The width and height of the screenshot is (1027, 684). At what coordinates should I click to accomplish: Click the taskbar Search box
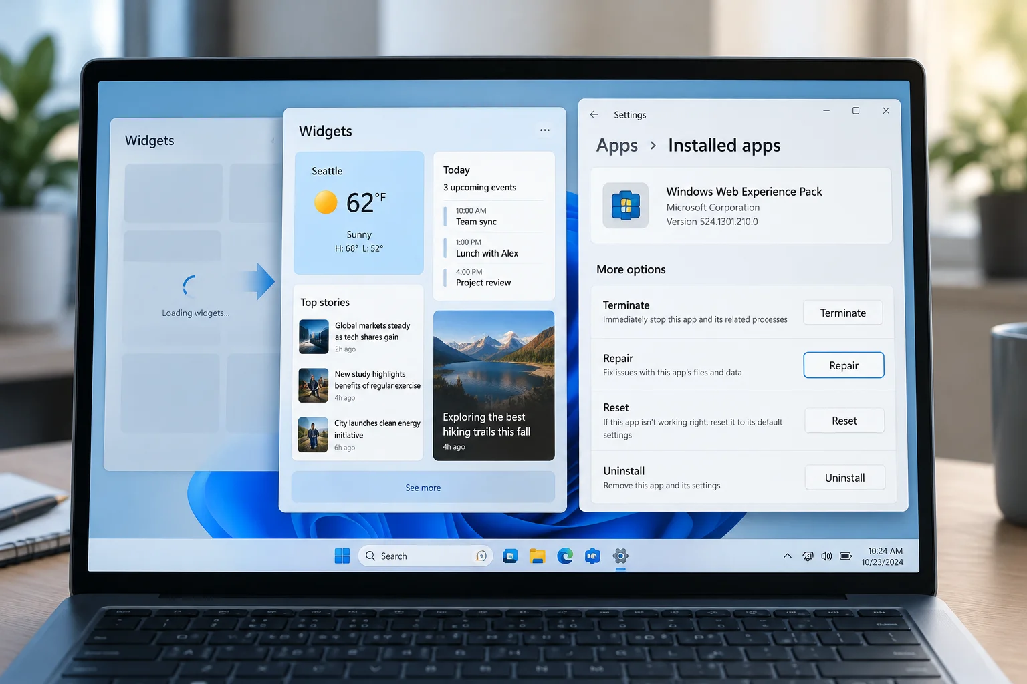(x=425, y=556)
